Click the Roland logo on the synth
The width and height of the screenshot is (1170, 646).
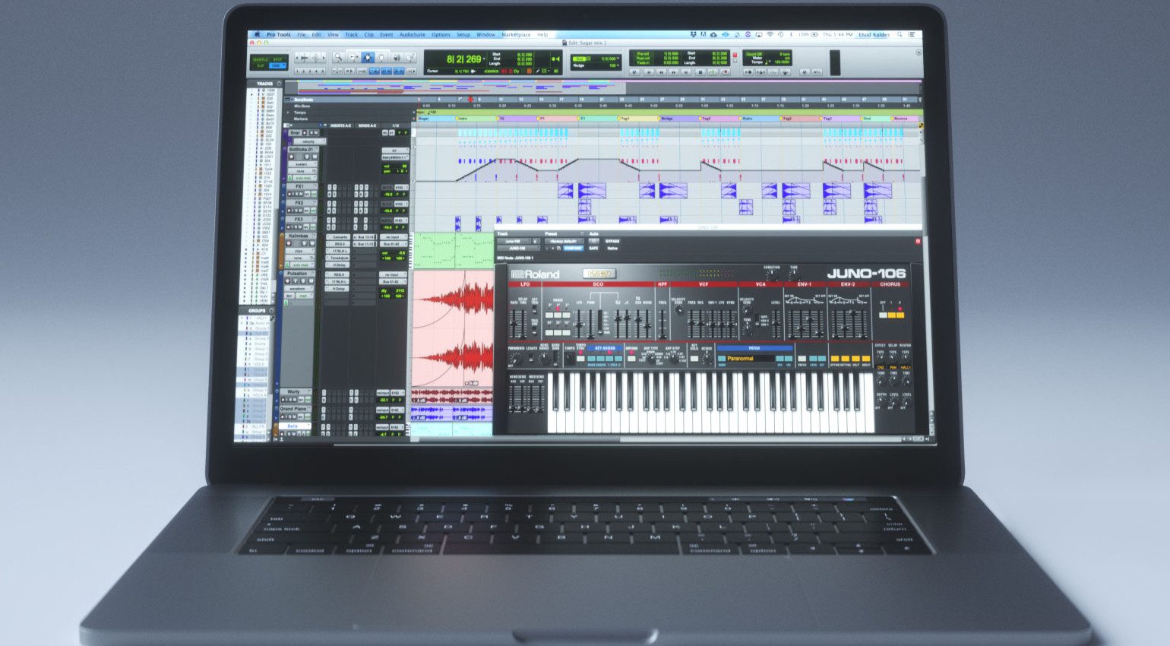536,274
